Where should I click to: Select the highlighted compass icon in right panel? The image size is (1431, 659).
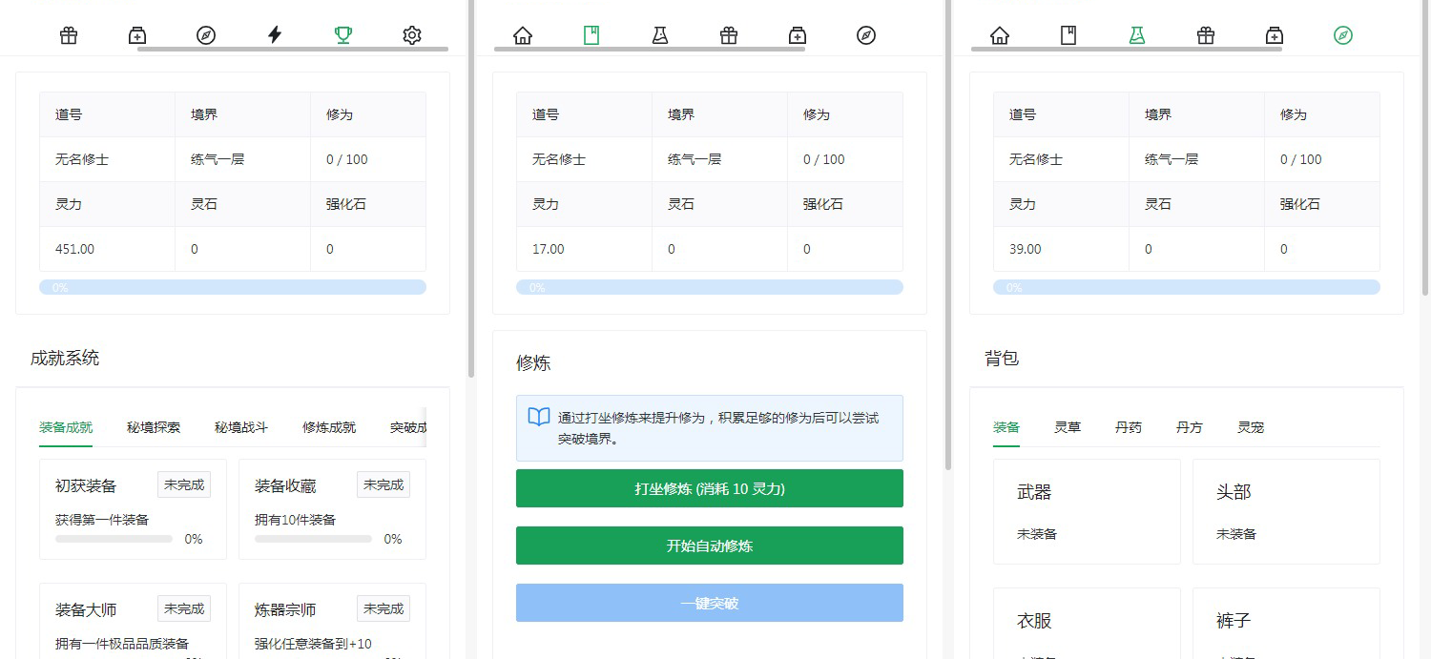[1343, 34]
